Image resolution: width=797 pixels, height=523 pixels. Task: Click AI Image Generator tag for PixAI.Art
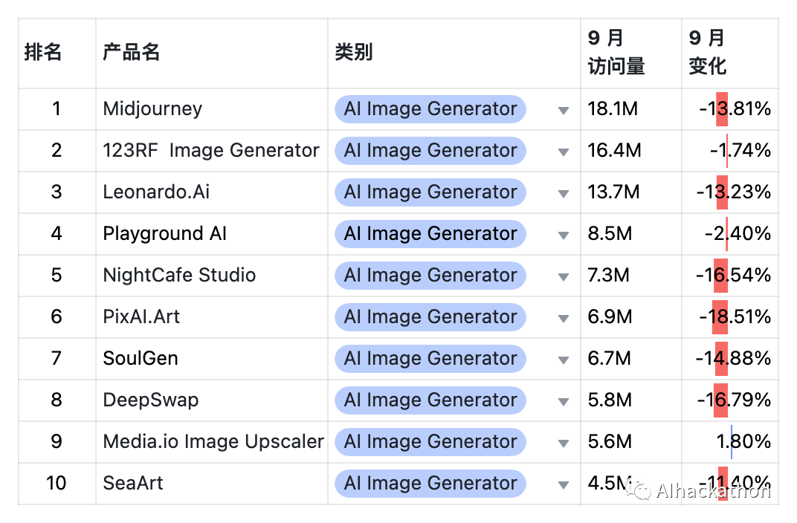click(x=430, y=317)
